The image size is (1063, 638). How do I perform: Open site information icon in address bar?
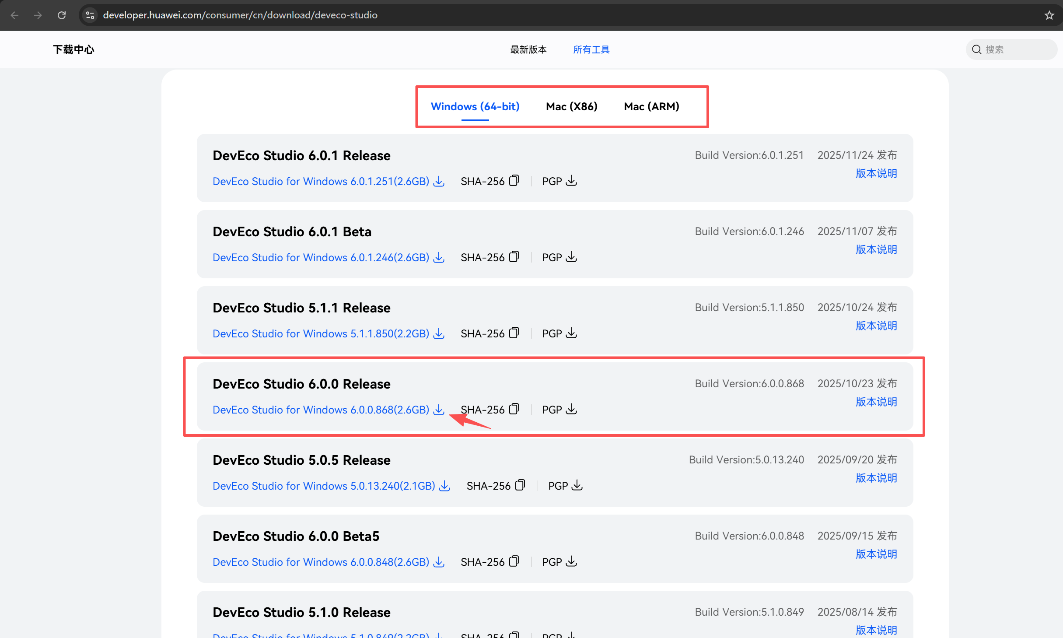point(90,15)
